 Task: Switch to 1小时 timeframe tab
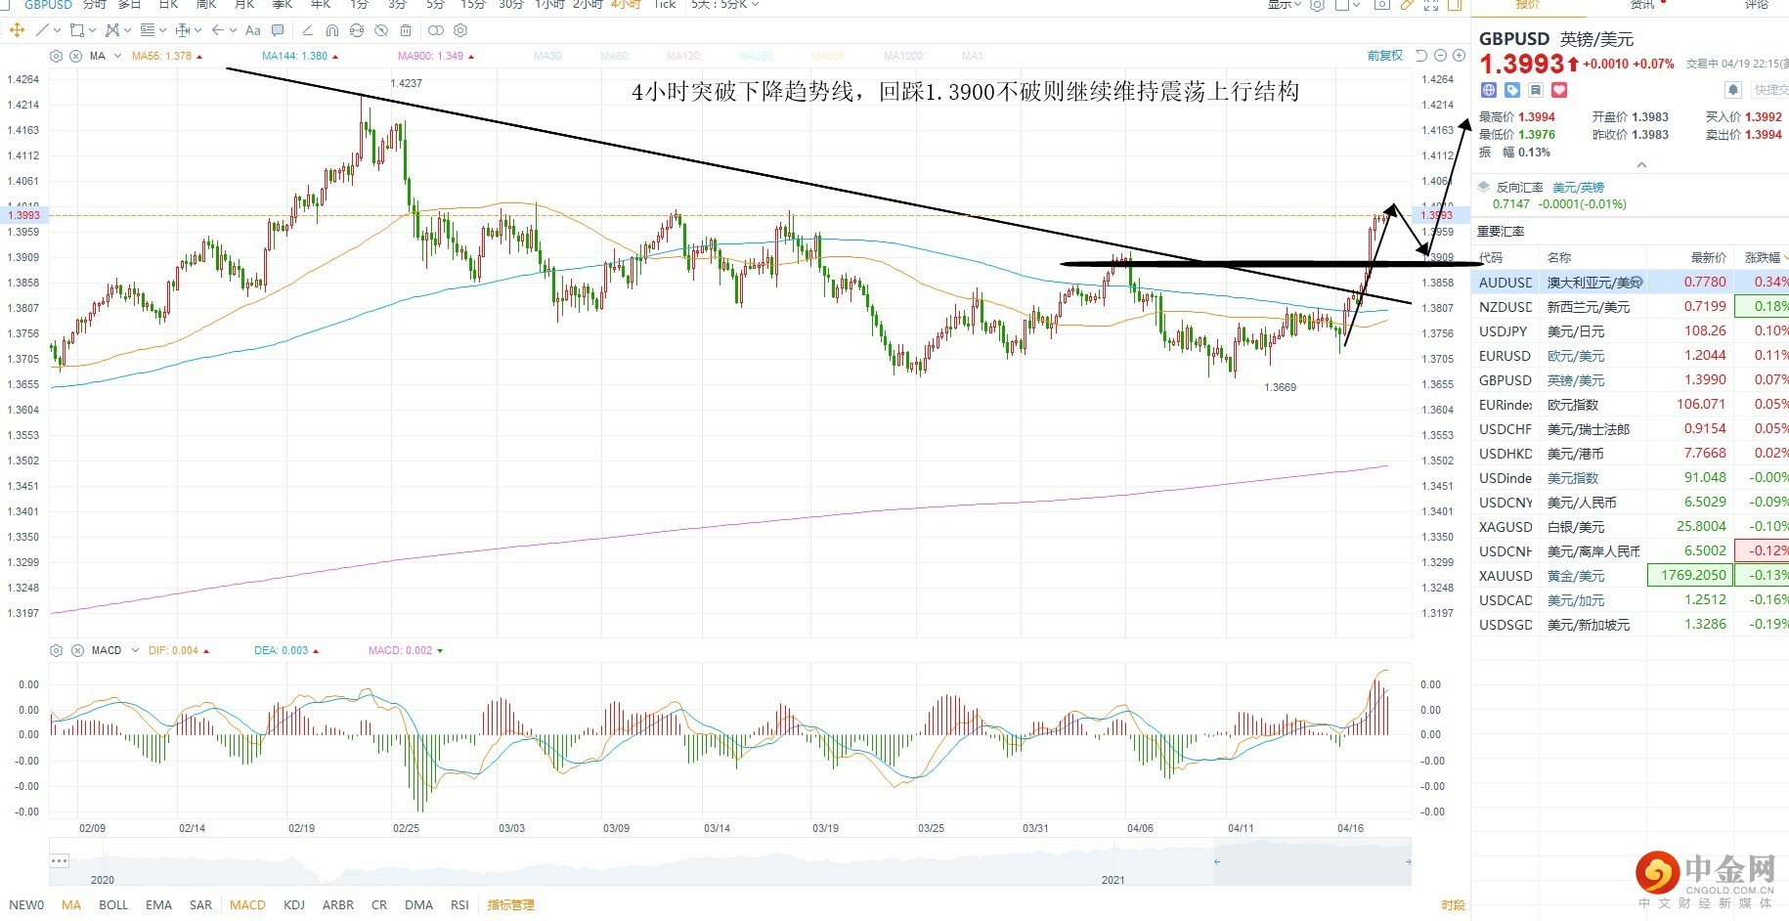coord(549,5)
